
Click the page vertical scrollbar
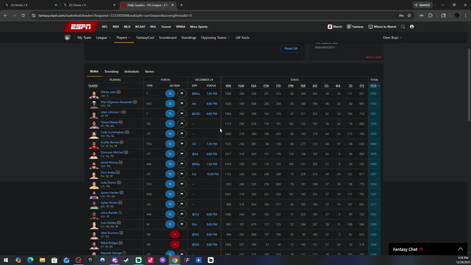469,85
